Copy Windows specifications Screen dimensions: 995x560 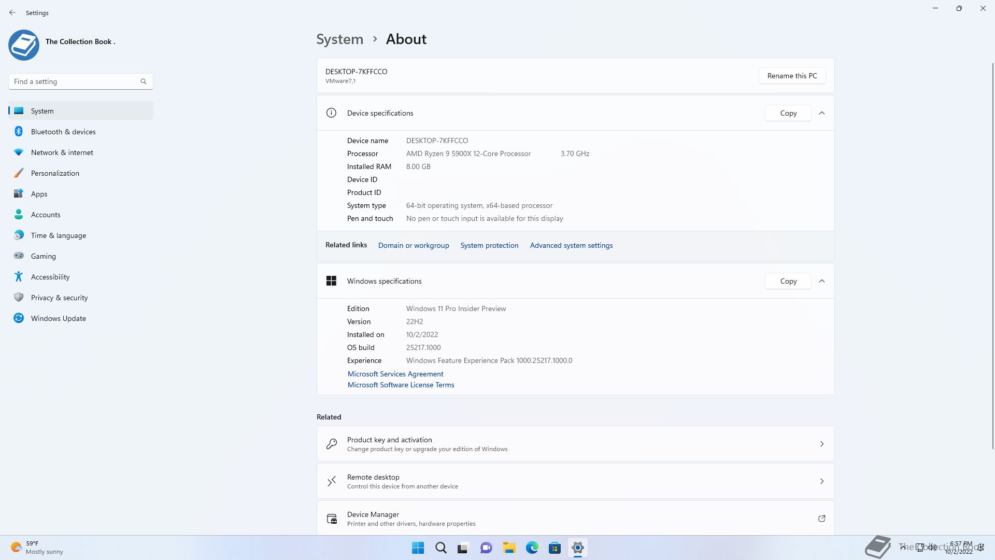(x=788, y=281)
